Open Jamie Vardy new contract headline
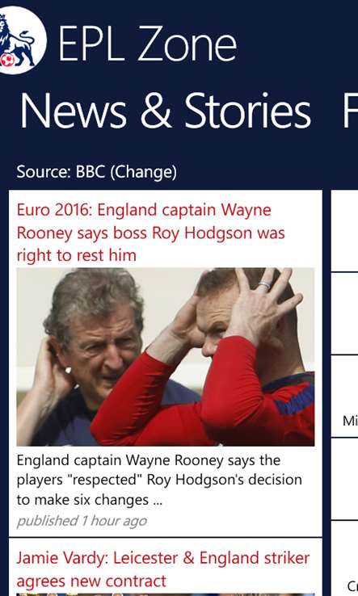 pyautogui.click(x=162, y=569)
